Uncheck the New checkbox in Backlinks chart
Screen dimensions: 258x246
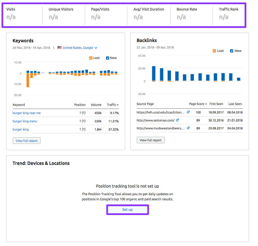(232, 51)
